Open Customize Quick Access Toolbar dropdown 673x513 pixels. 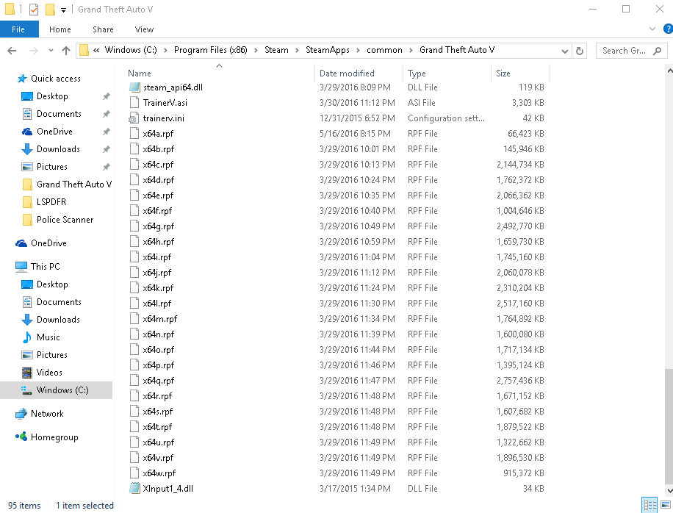tap(63, 10)
